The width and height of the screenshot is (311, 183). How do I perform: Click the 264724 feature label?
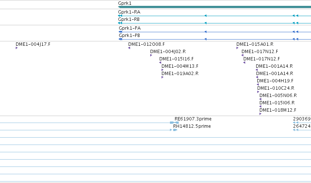point(302,126)
